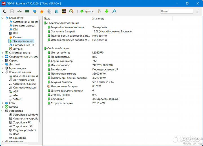
Task: Select the Текущий источник питания row
Action: pos(78,27)
